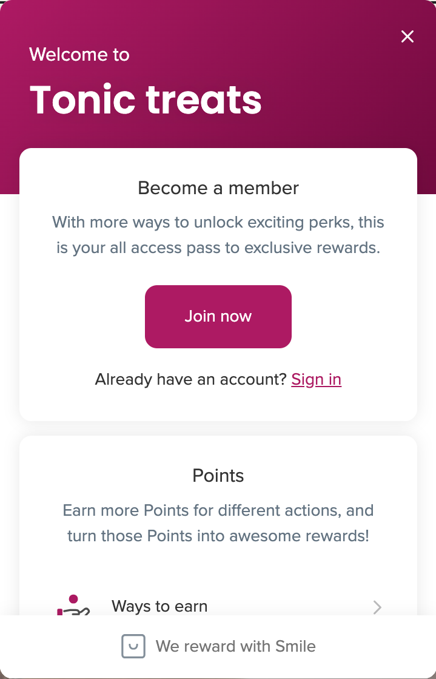Click the 'unlock exciting perks' description line

point(218,222)
